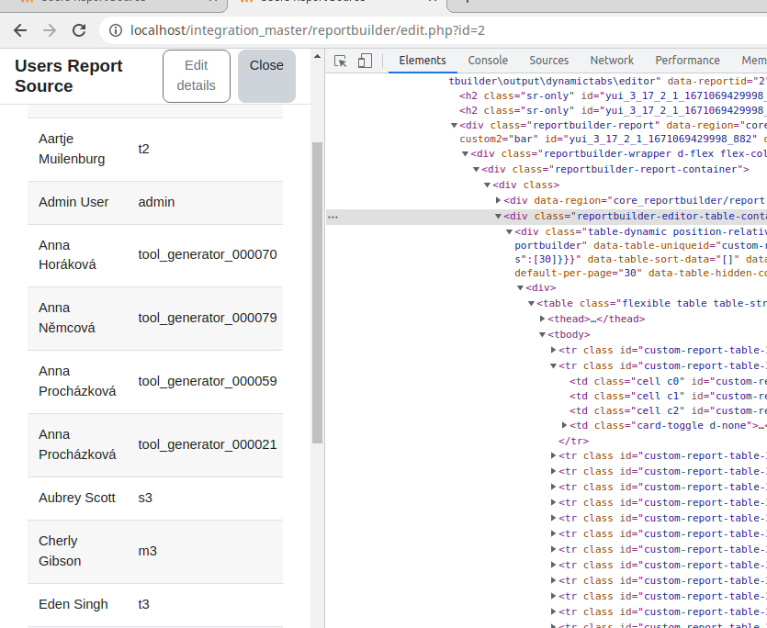Switch to the Sources tab
Screen dimensions: 767x628
click(548, 61)
